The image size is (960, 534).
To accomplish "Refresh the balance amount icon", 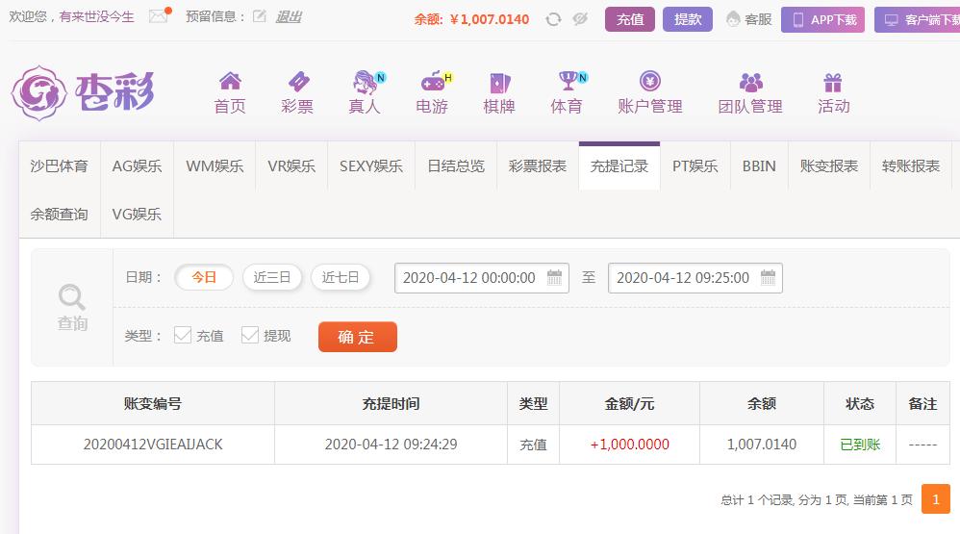I will [553, 19].
